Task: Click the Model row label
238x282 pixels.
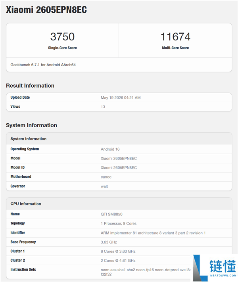Action: [15, 158]
